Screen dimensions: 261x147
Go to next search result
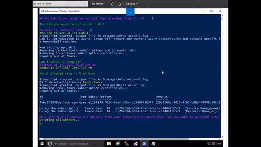(120, 4)
